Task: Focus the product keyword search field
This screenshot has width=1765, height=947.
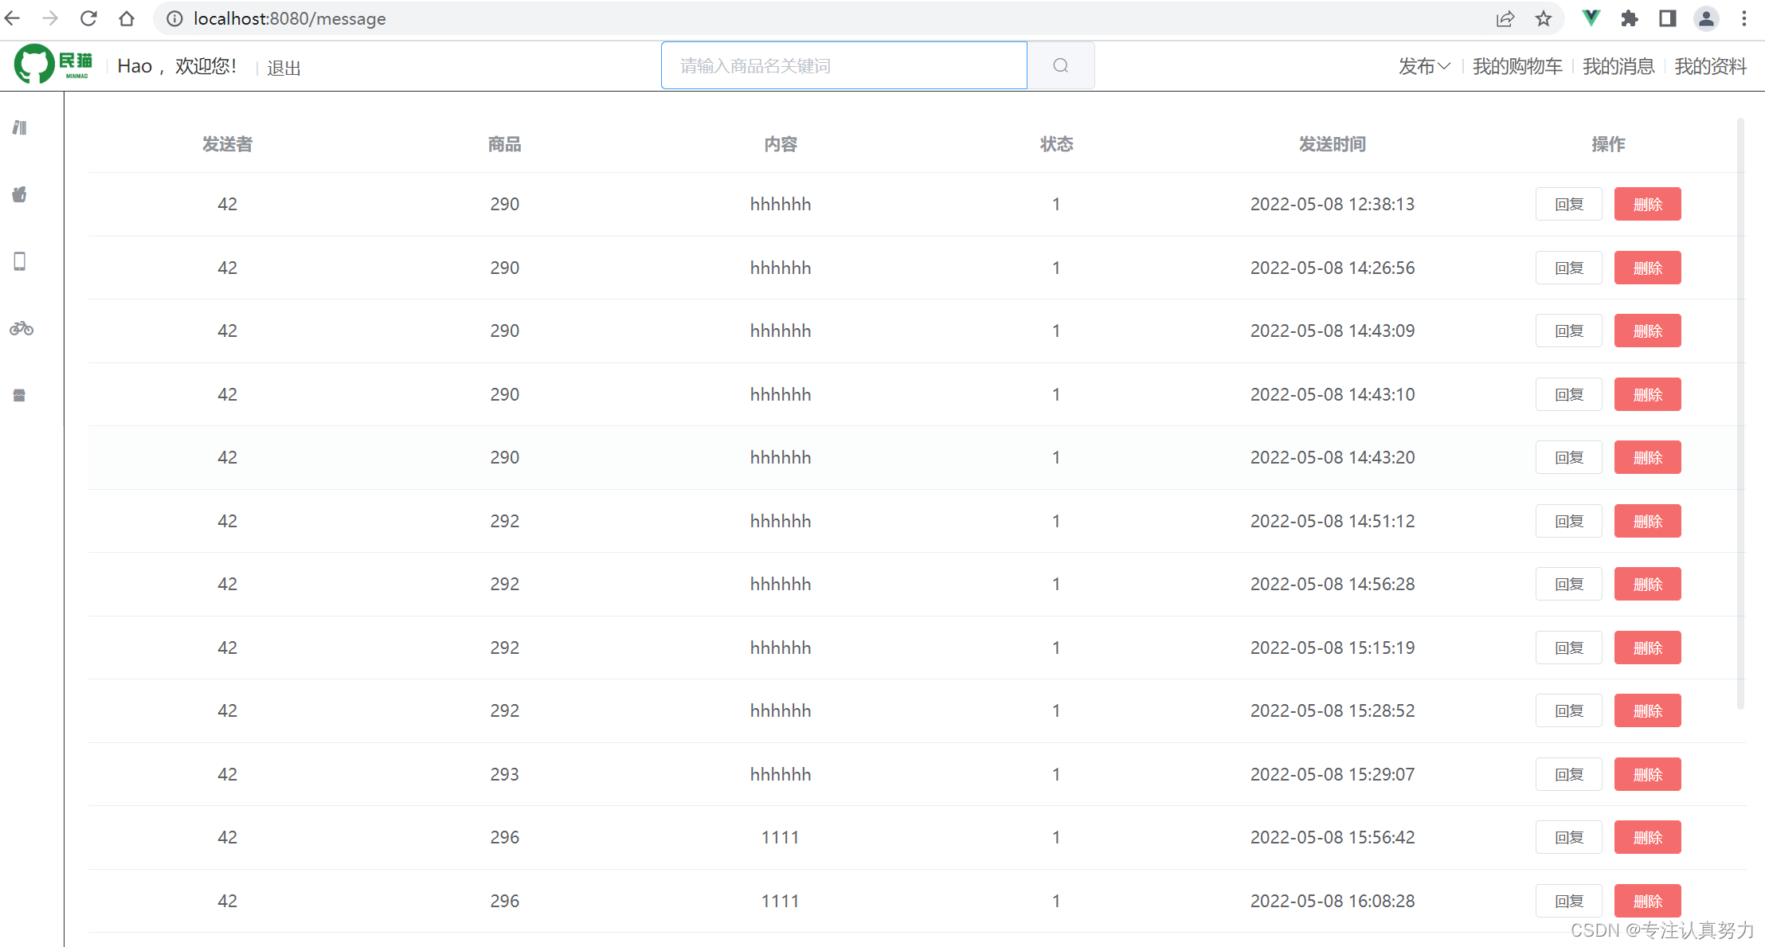Action: tap(843, 65)
